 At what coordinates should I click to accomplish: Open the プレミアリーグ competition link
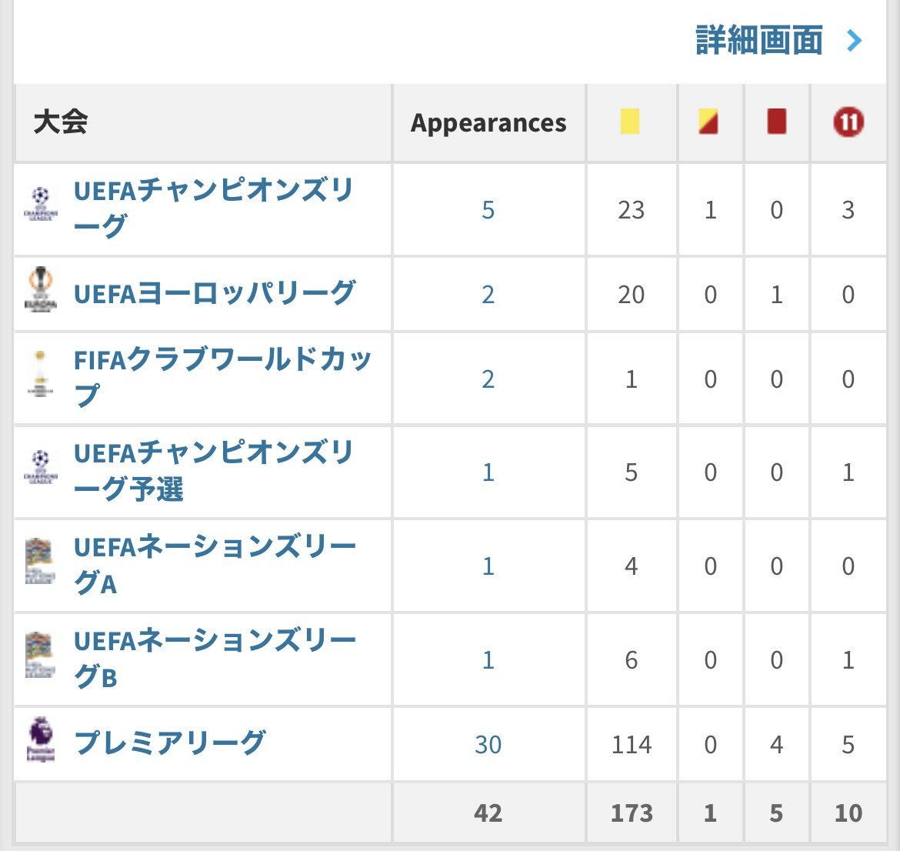[169, 743]
